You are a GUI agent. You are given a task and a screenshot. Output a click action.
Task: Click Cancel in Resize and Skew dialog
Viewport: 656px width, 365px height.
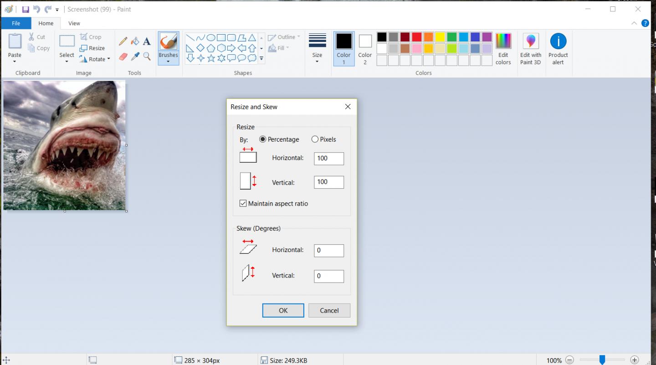point(329,310)
